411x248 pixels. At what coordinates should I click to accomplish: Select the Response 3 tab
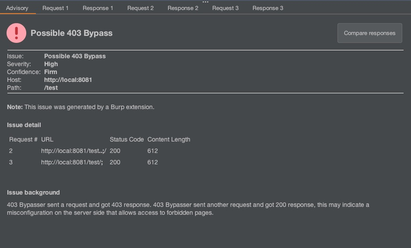(268, 8)
